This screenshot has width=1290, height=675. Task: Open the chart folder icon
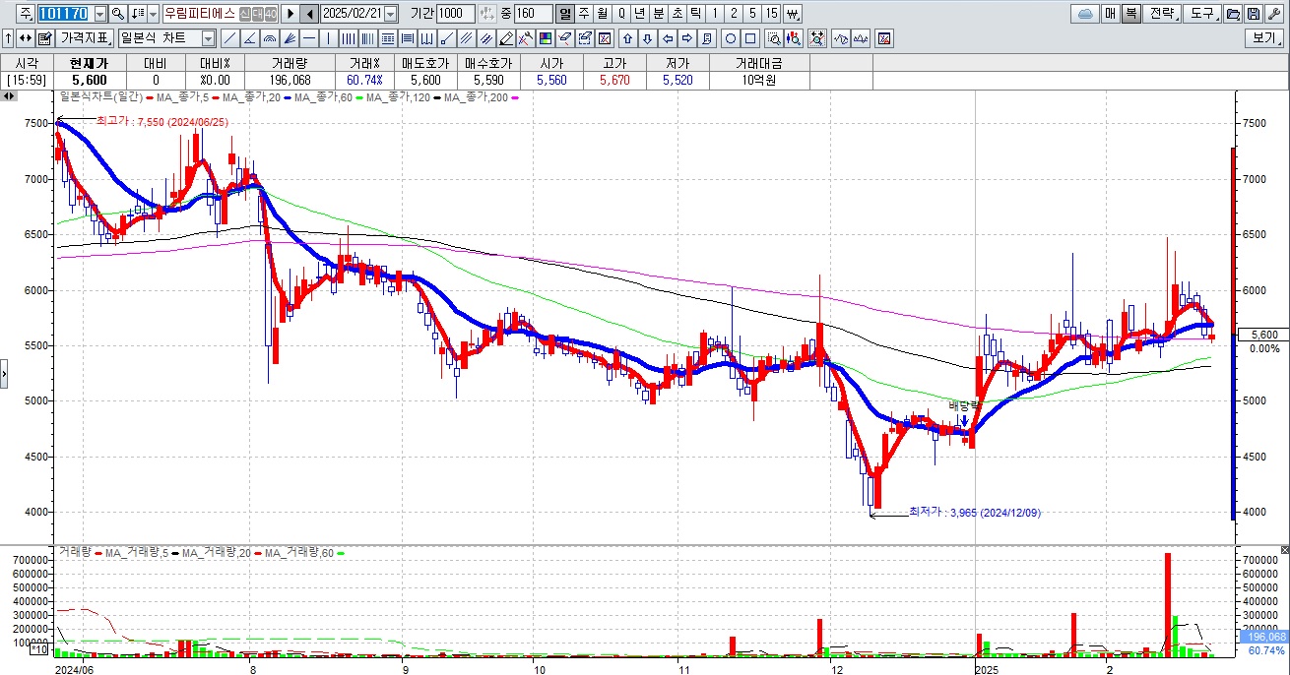point(1231,14)
